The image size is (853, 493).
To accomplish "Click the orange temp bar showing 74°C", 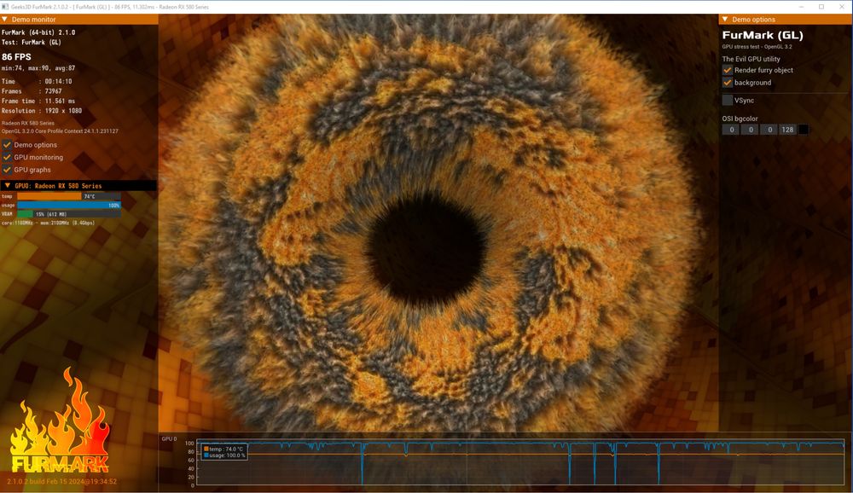I will point(69,196).
